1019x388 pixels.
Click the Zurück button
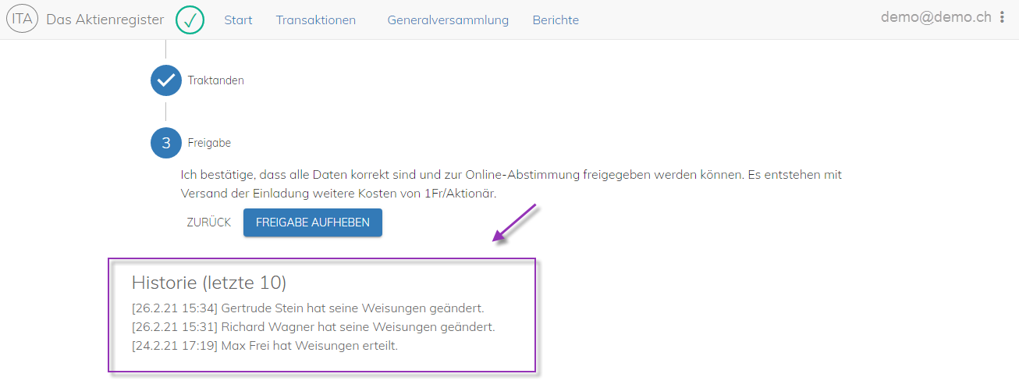click(x=208, y=222)
